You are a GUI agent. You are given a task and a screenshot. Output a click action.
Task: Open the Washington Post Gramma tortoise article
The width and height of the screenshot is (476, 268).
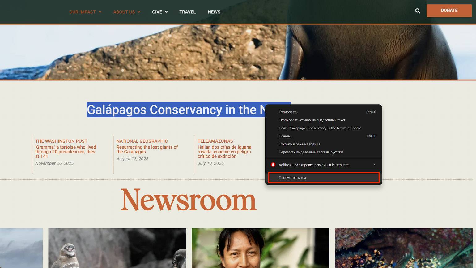pyautogui.click(x=66, y=152)
